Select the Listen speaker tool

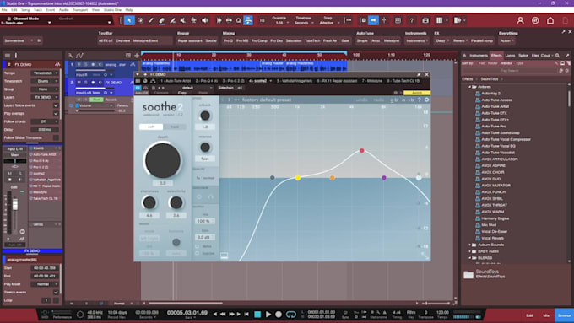pos(204,20)
